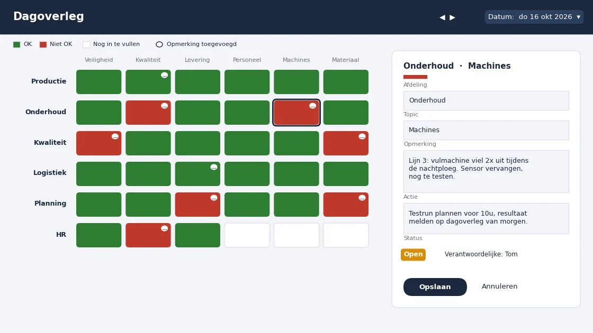Open comment bubble on Onderhoud Machines cell
Viewport: 593px width, 333px height.
point(312,106)
